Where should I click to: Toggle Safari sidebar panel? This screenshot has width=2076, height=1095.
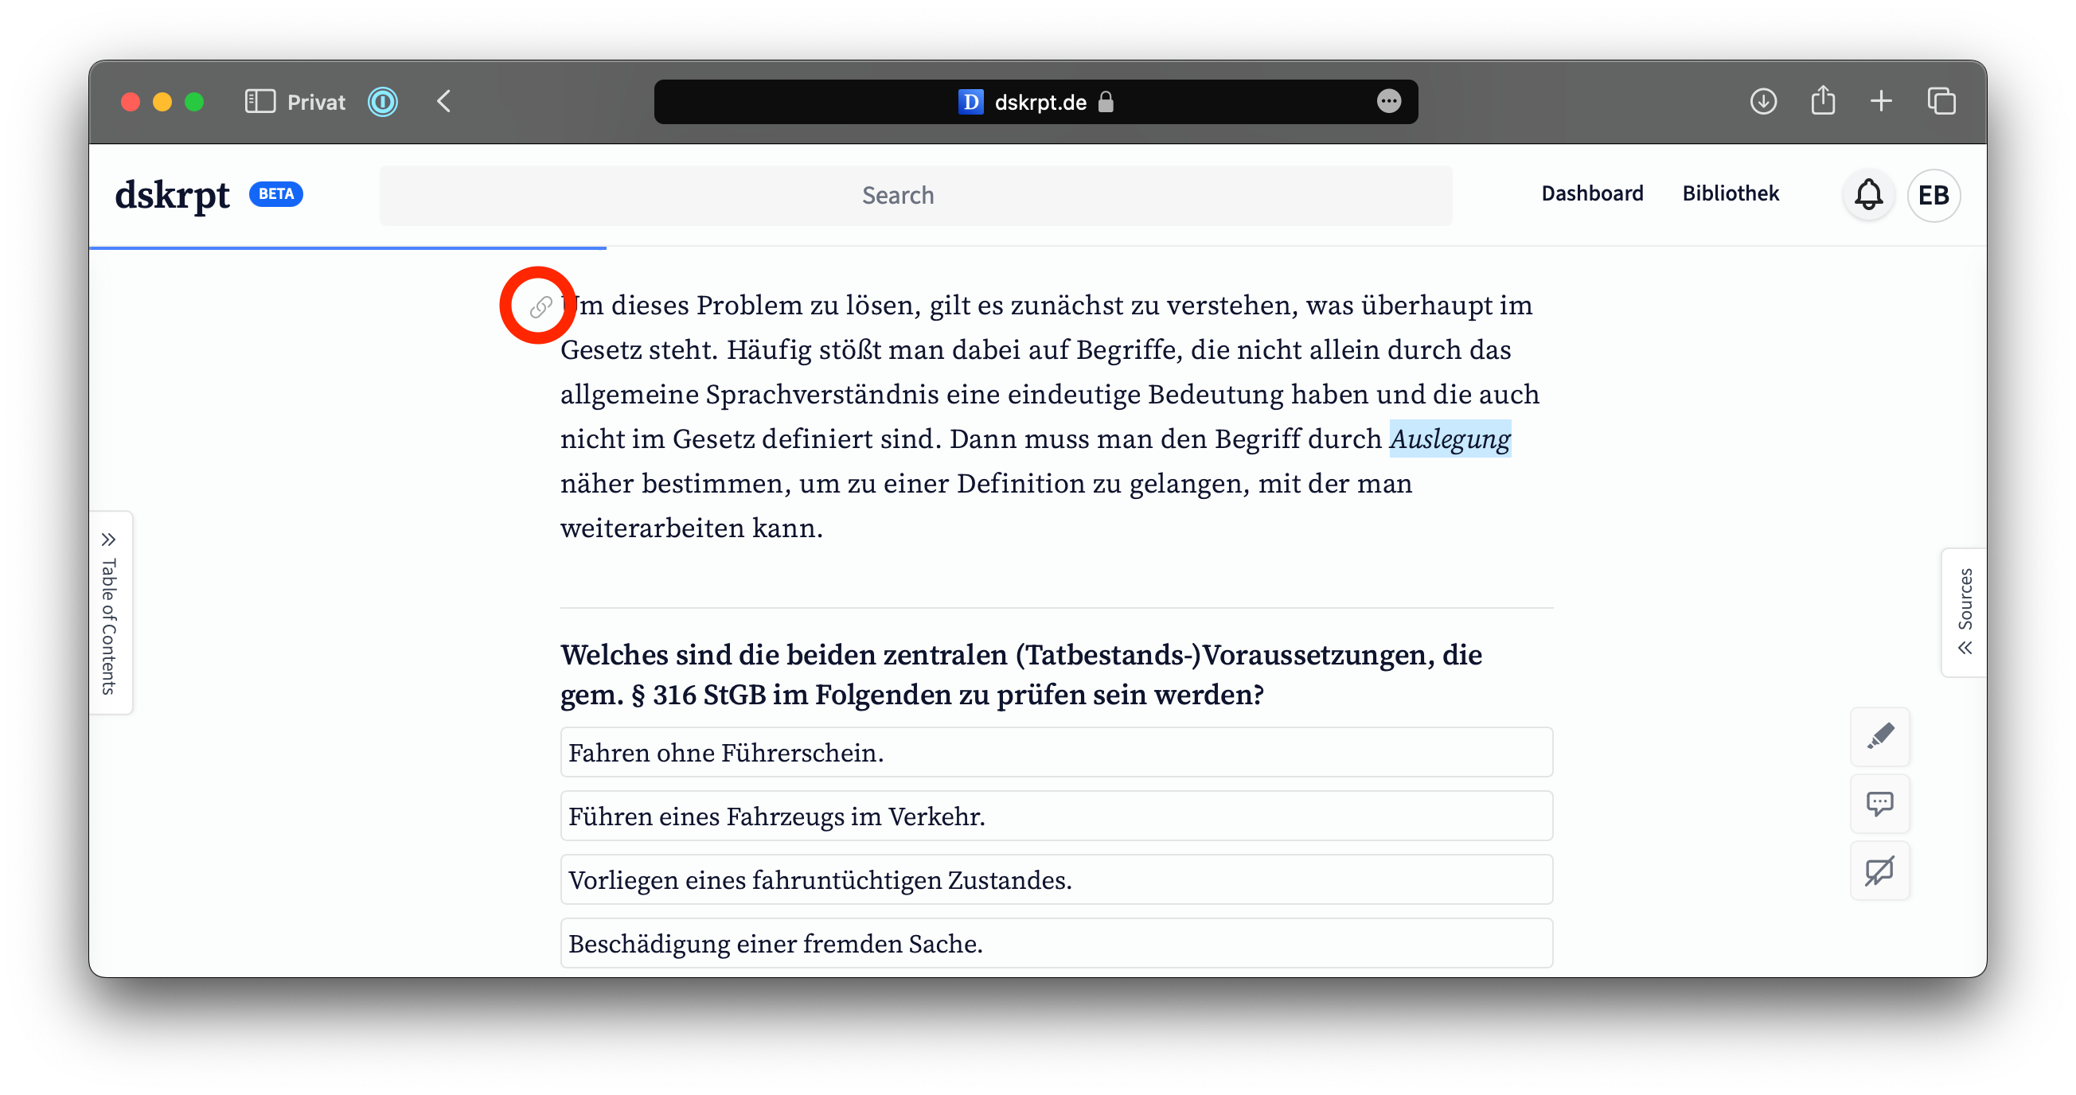coord(259,102)
